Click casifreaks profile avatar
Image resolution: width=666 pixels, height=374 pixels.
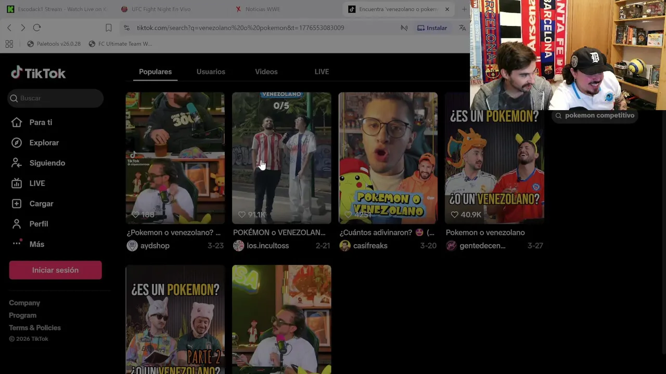tap(345, 246)
